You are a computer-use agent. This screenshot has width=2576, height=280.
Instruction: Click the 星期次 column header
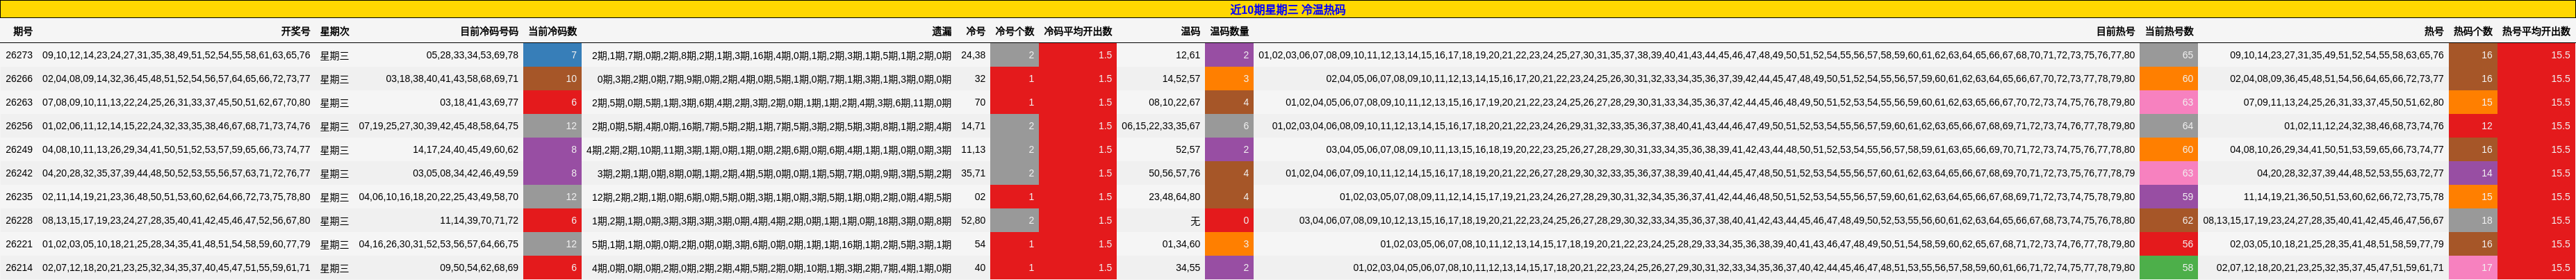point(335,32)
